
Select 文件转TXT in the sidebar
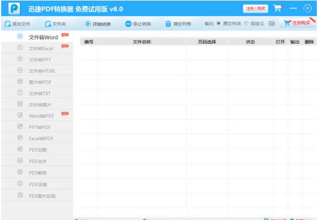coord(37,93)
